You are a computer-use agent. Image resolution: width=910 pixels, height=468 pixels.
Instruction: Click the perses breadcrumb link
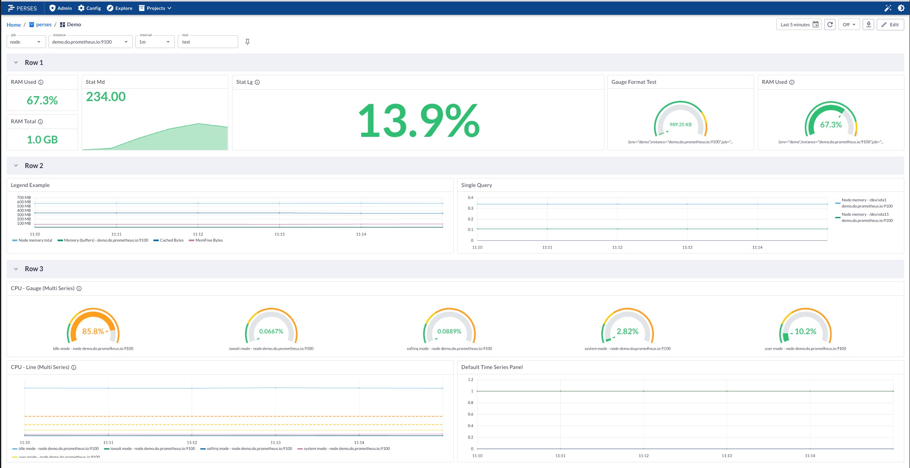pyautogui.click(x=43, y=25)
